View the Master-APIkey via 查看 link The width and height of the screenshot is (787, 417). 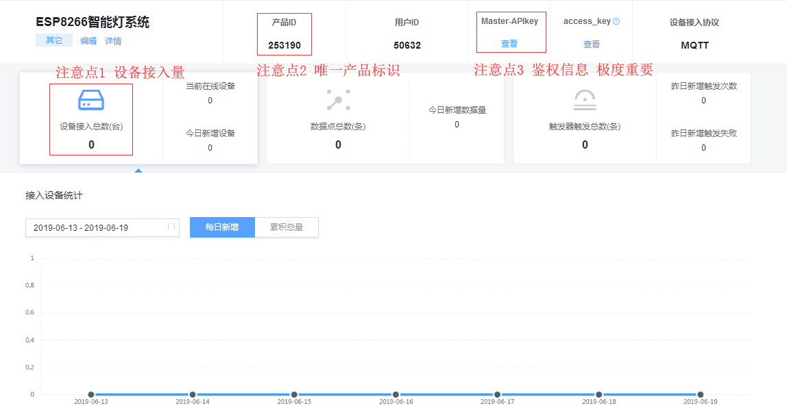click(x=509, y=44)
